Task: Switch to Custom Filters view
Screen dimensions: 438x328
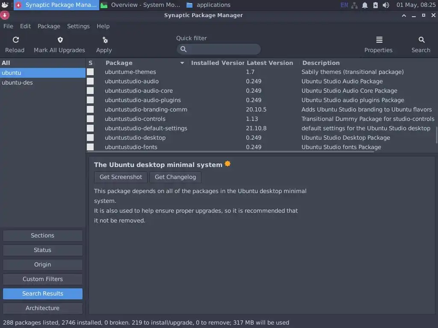Action: tap(43, 279)
